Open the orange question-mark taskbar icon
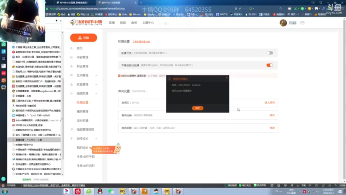The width and height of the screenshot is (346, 195). pyautogui.click(x=145, y=192)
